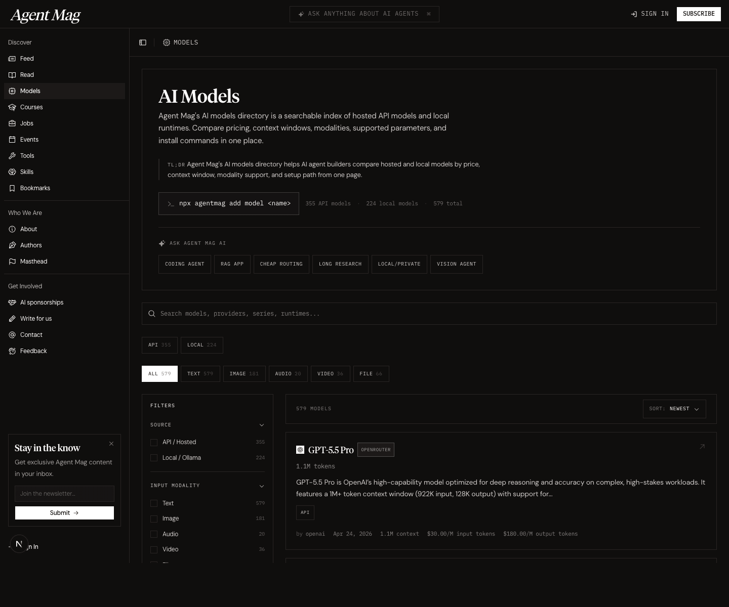Check the Image input modality filter
Image resolution: width=729 pixels, height=607 pixels.
(x=154, y=518)
